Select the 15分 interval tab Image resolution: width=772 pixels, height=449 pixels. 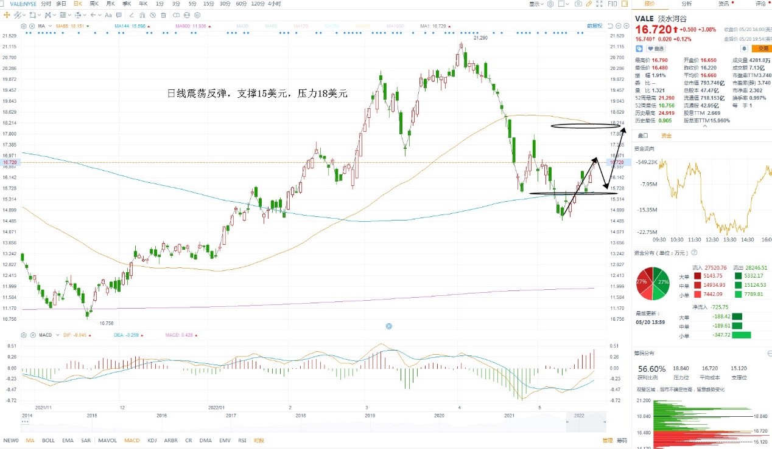tap(209, 4)
